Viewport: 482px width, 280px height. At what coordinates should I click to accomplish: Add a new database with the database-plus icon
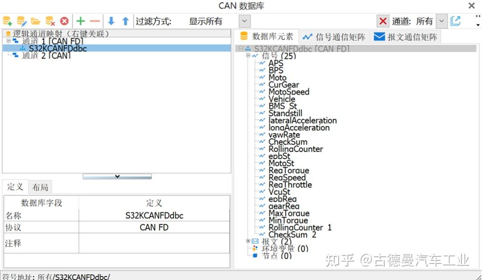tap(7, 21)
